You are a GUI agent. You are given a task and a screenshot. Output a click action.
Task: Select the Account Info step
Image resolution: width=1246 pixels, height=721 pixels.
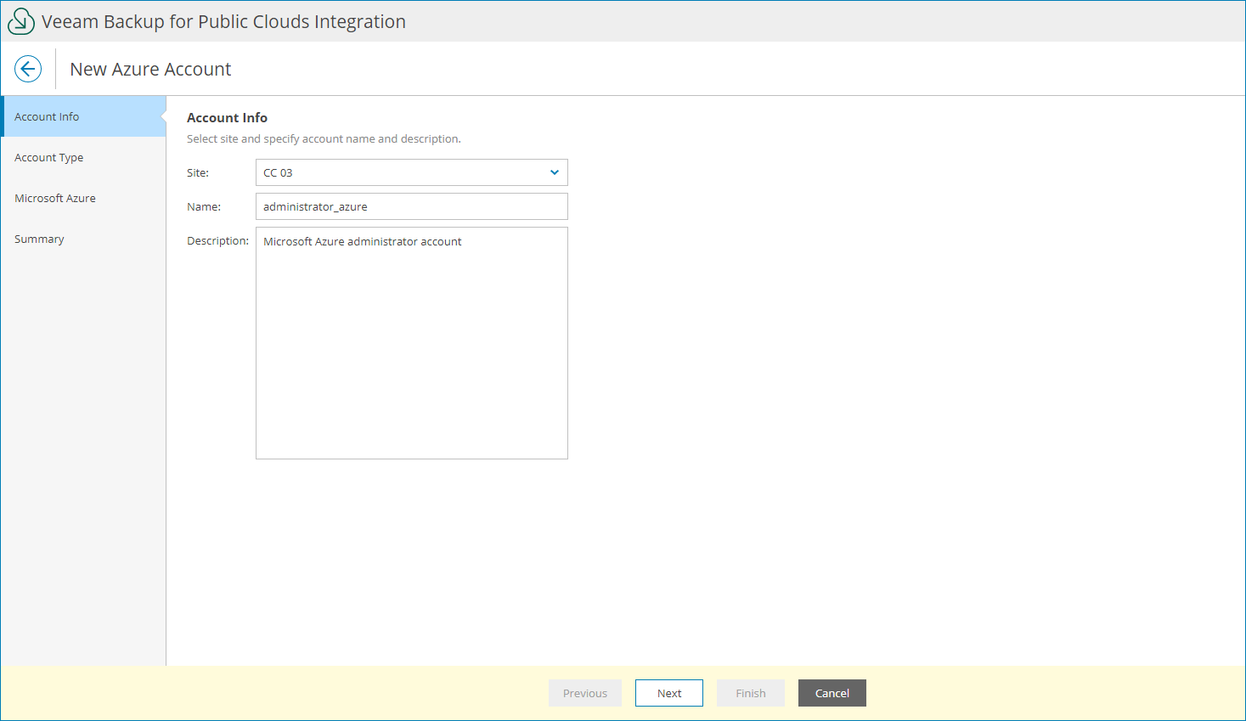pyautogui.click(x=46, y=116)
